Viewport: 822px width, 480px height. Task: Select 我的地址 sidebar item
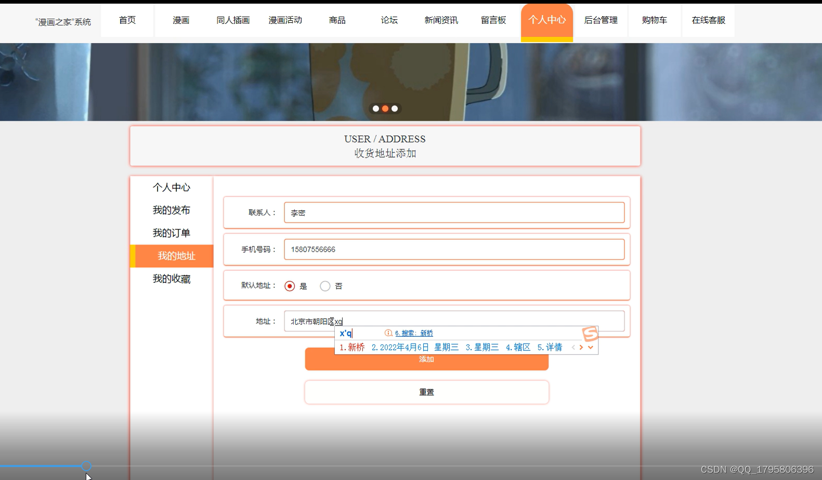click(x=172, y=256)
